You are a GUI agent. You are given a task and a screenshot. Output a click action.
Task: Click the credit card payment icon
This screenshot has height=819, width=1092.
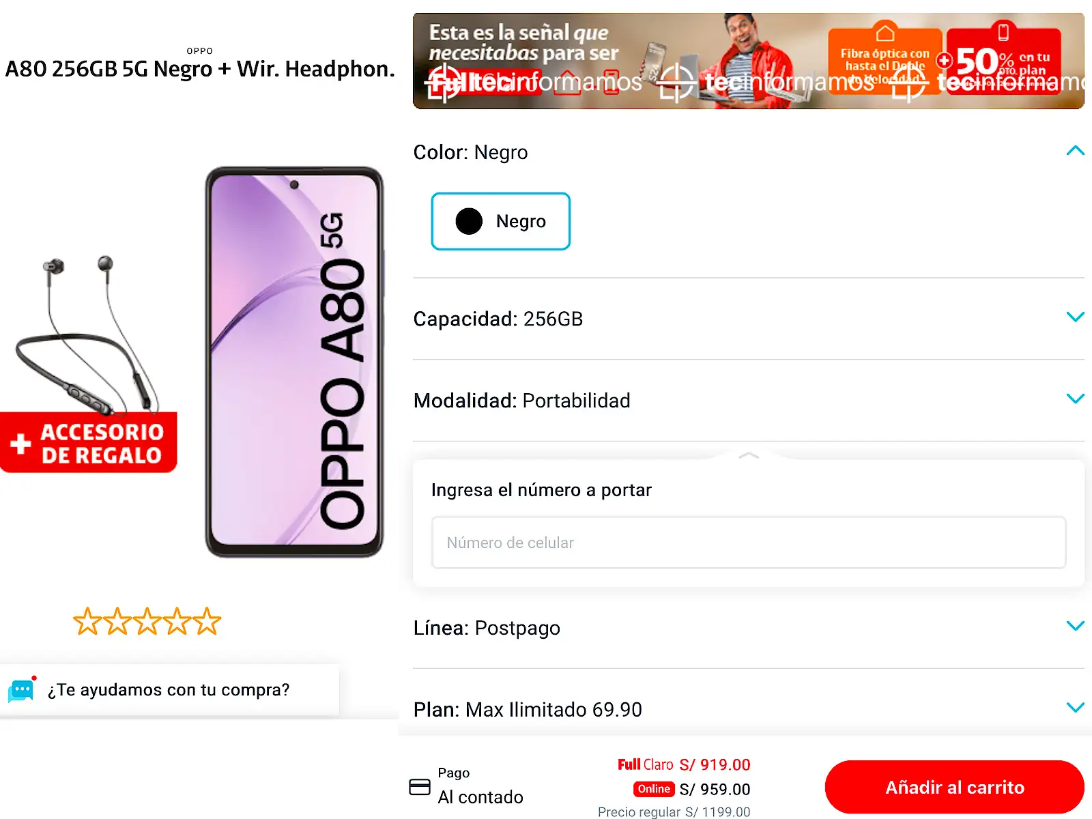point(420,787)
